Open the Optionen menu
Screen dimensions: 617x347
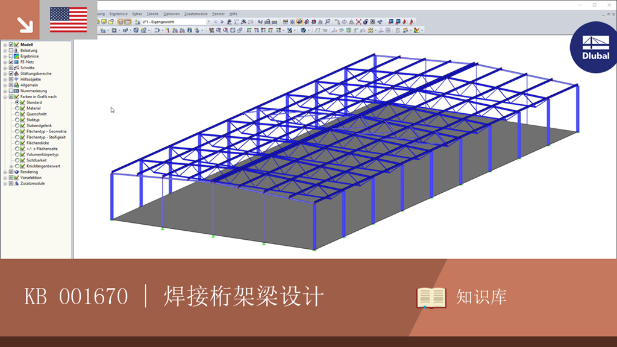click(x=171, y=14)
